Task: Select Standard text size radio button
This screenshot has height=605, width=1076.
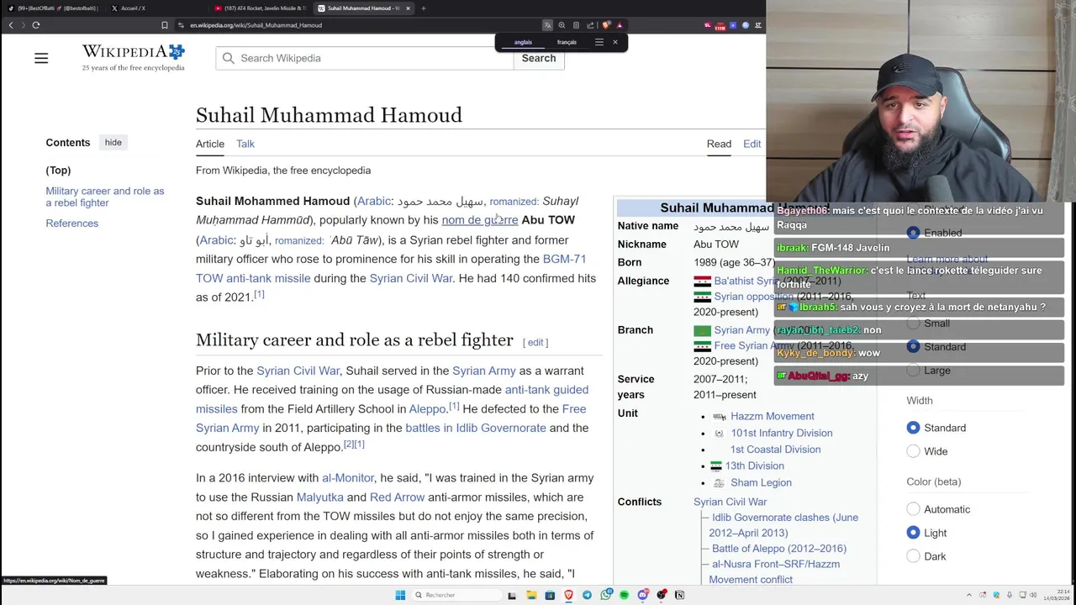Action: point(913,347)
